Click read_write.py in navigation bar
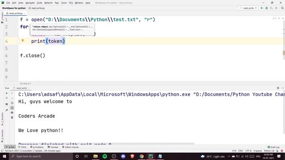285x160 pixels. click(x=37, y=8)
